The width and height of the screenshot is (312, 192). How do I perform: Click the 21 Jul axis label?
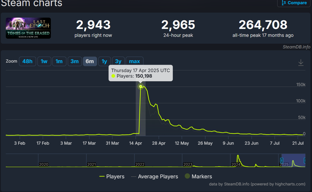coord(298,143)
